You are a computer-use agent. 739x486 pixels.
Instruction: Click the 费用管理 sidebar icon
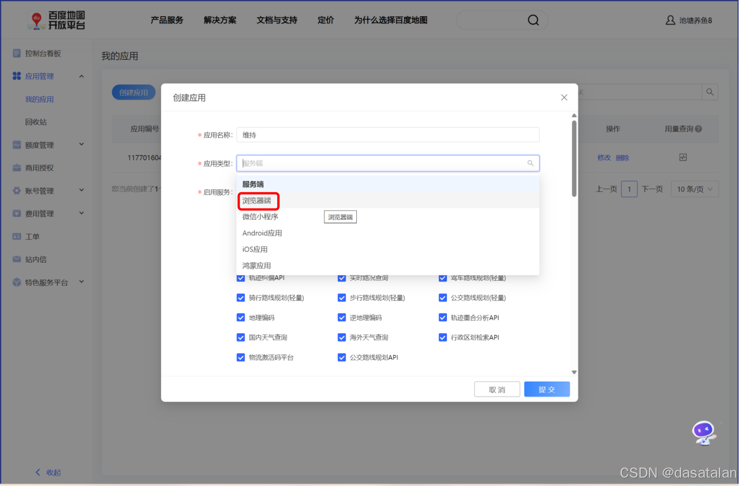tap(17, 214)
